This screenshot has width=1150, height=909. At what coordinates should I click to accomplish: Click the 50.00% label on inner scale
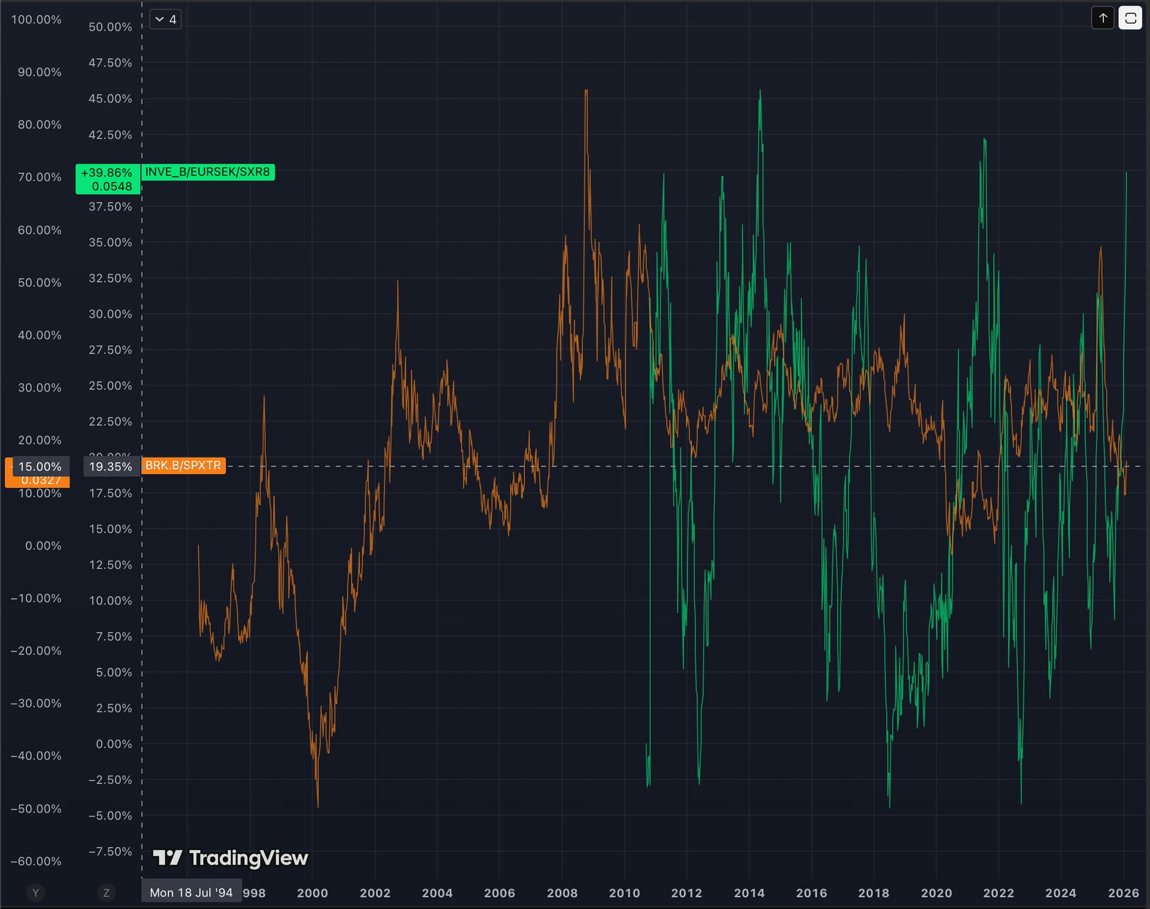(110, 27)
